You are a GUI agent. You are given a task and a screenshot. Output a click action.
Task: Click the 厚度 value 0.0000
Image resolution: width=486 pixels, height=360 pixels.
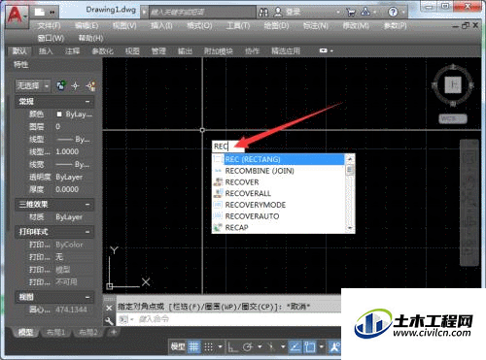[67, 189]
